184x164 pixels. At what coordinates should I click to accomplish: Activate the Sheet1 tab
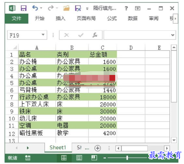(58, 148)
